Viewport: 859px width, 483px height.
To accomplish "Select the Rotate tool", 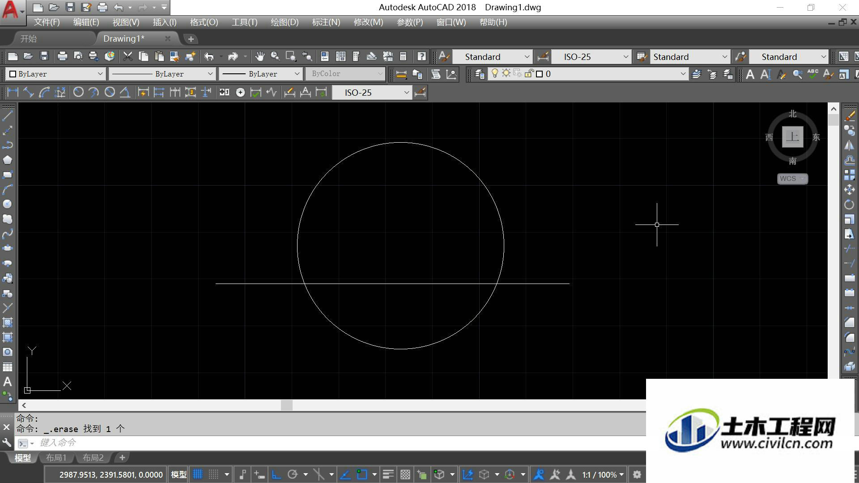I will pos(849,204).
